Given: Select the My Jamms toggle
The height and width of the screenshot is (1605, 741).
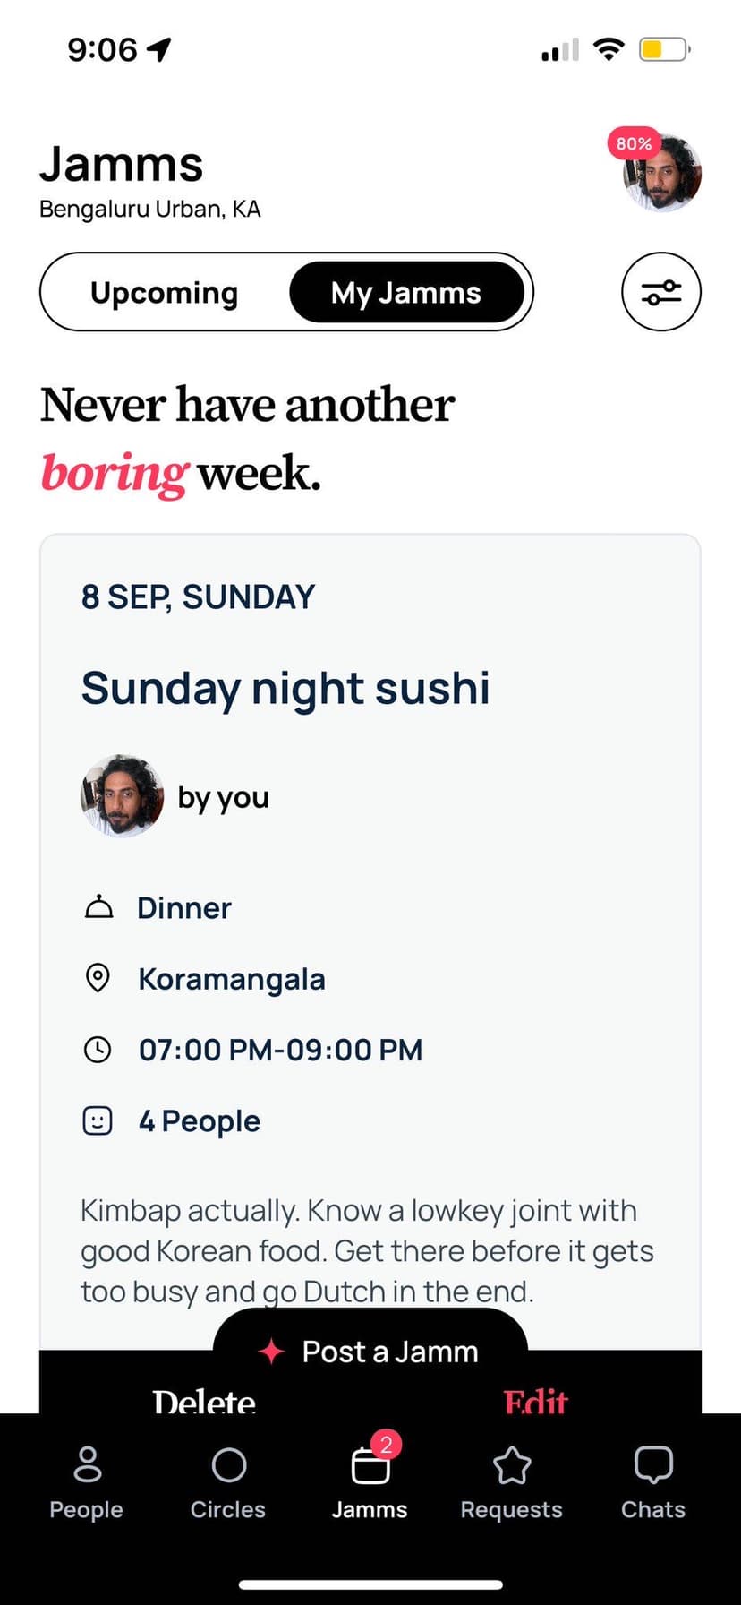Looking at the screenshot, I should pyautogui.click(x=406, y=293).
